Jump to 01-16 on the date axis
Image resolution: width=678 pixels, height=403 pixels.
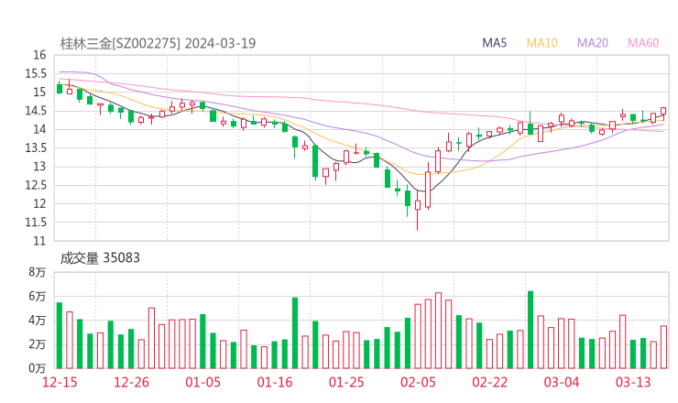[275, 382]
